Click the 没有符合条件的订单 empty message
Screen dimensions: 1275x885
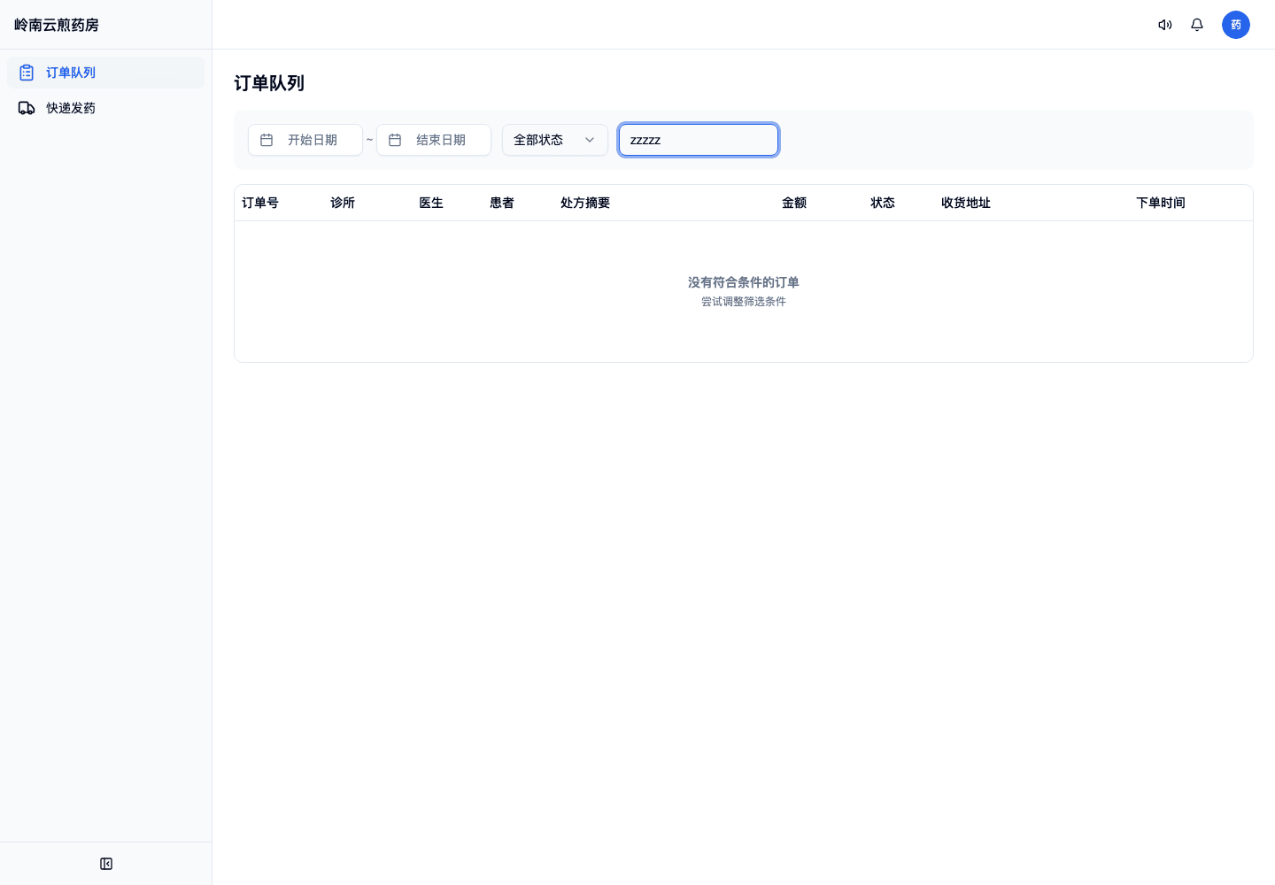(744, 282)
